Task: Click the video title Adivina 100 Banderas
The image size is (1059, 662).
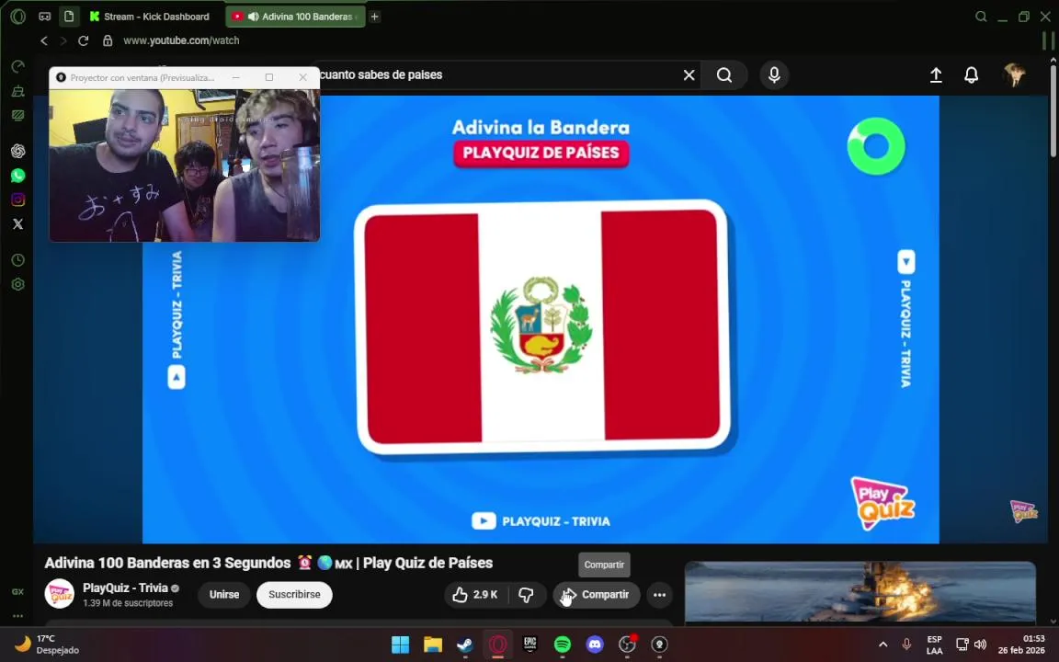Action: click(268, 563)
